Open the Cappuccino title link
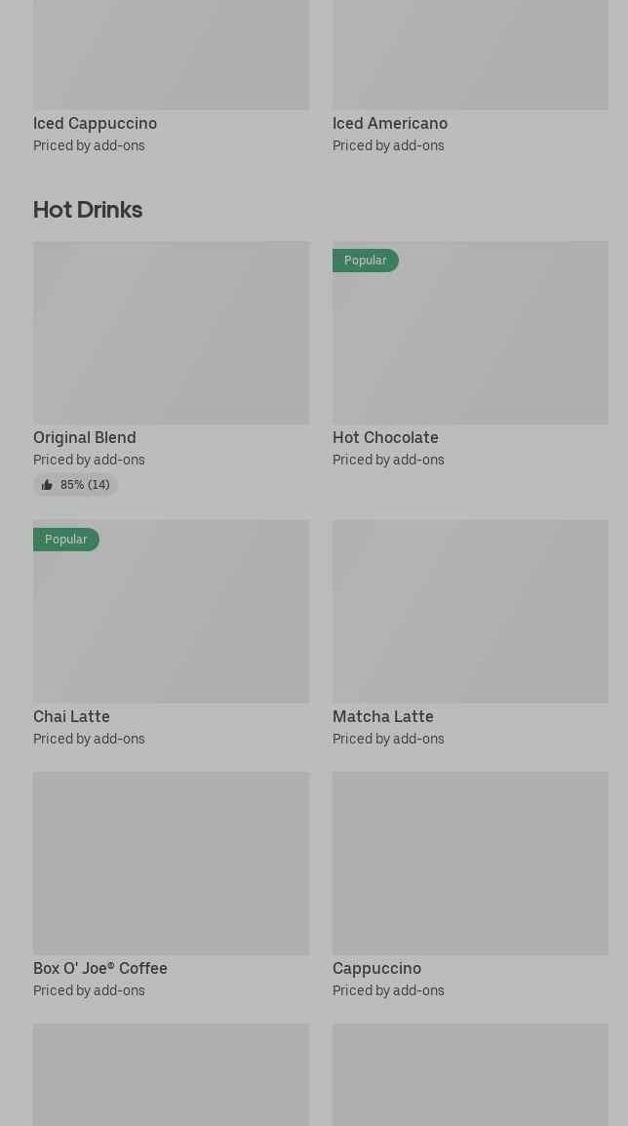Image resolution: width=628 pixels, height=1126 pixels. pos(376,968)
